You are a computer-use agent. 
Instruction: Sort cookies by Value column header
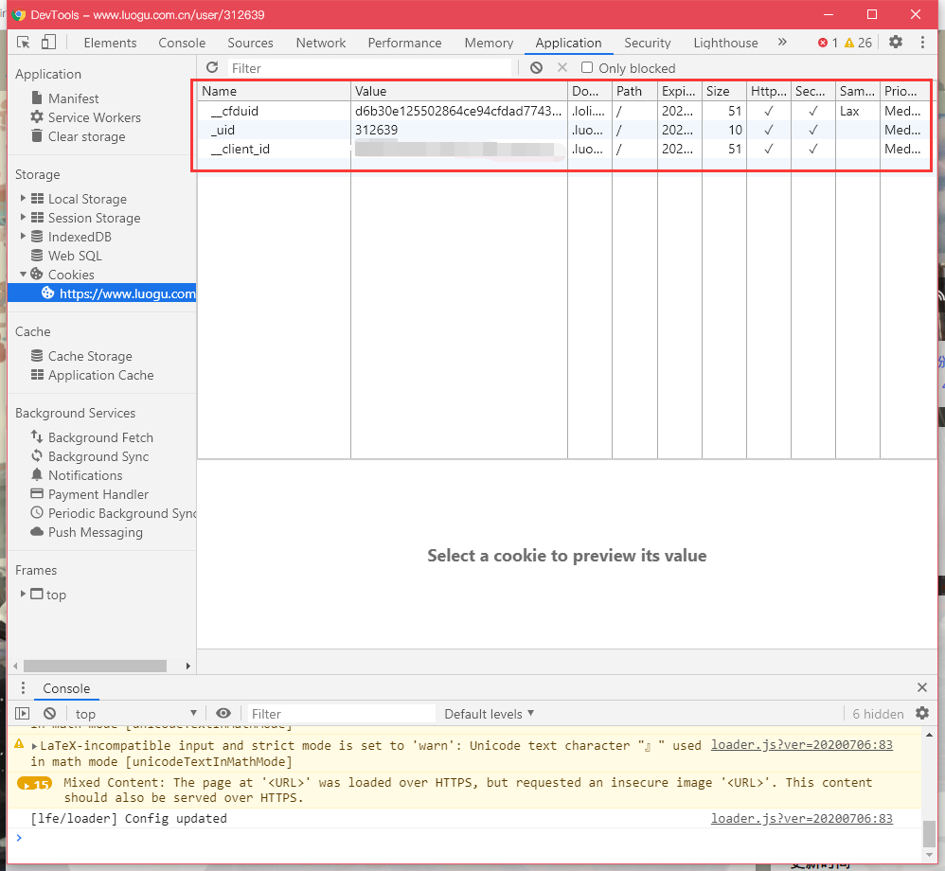click(x=459, y=91)
